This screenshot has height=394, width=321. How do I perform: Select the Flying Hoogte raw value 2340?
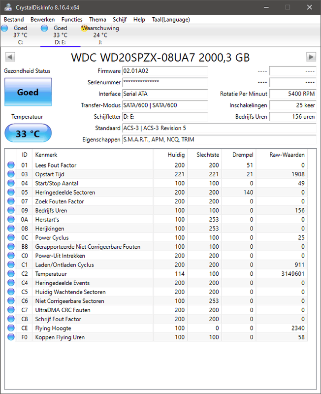[298, 328]
